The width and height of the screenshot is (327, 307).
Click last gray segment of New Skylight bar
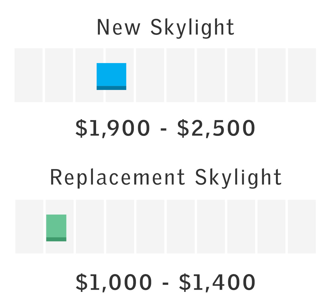(x=302, y=75)
